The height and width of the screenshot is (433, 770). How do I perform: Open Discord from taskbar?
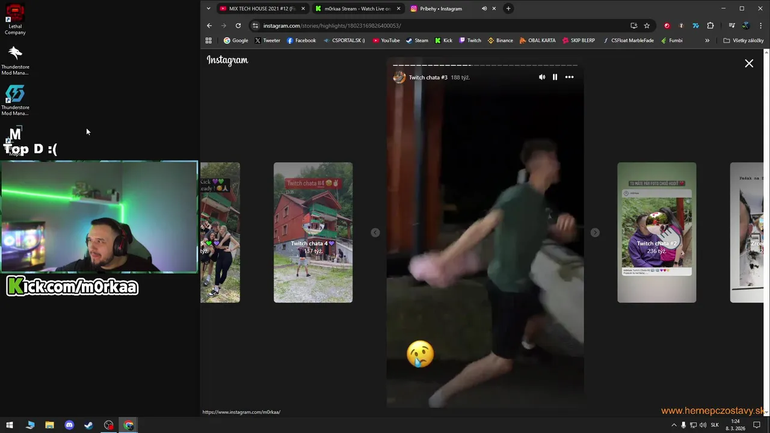tap(69, 425)
